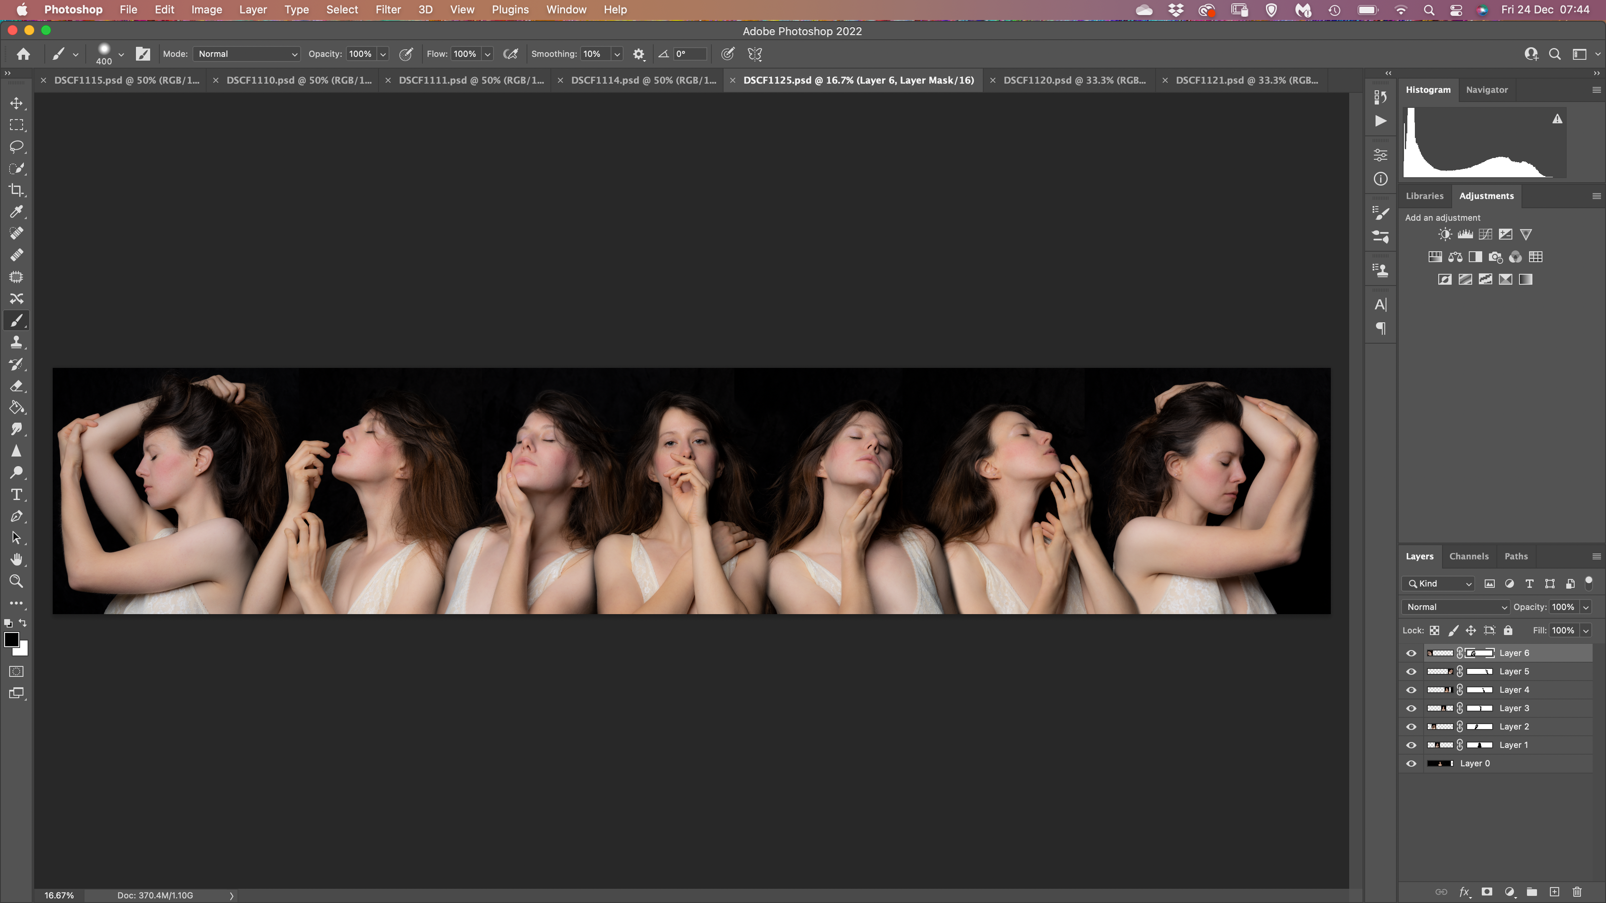1606x903 pixels.
Task: Select the Lasso tool
Action: [17, 147]
